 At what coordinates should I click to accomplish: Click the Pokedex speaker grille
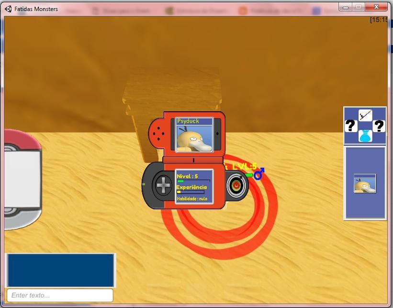point(158,134)
